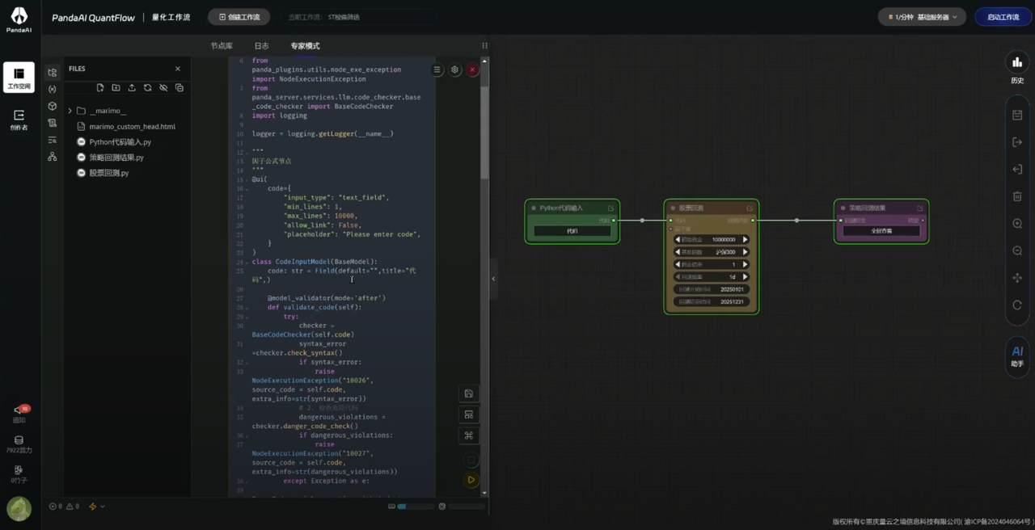
Task: Click the trash delete icon on canvas toolbar
Action: 1017,196
